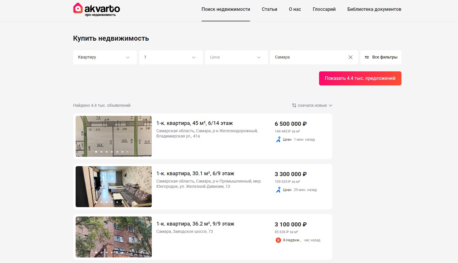Click price 3 300 000 ₽
The image size is (458, 263).
coord(291,174)
